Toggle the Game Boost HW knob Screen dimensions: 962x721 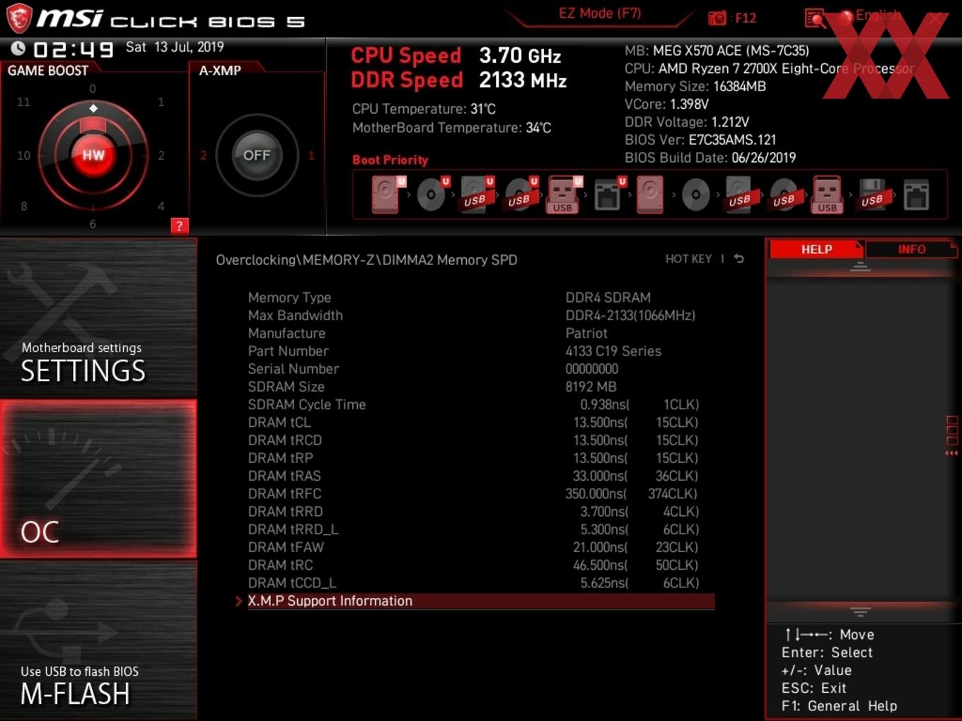pos(93,155)
